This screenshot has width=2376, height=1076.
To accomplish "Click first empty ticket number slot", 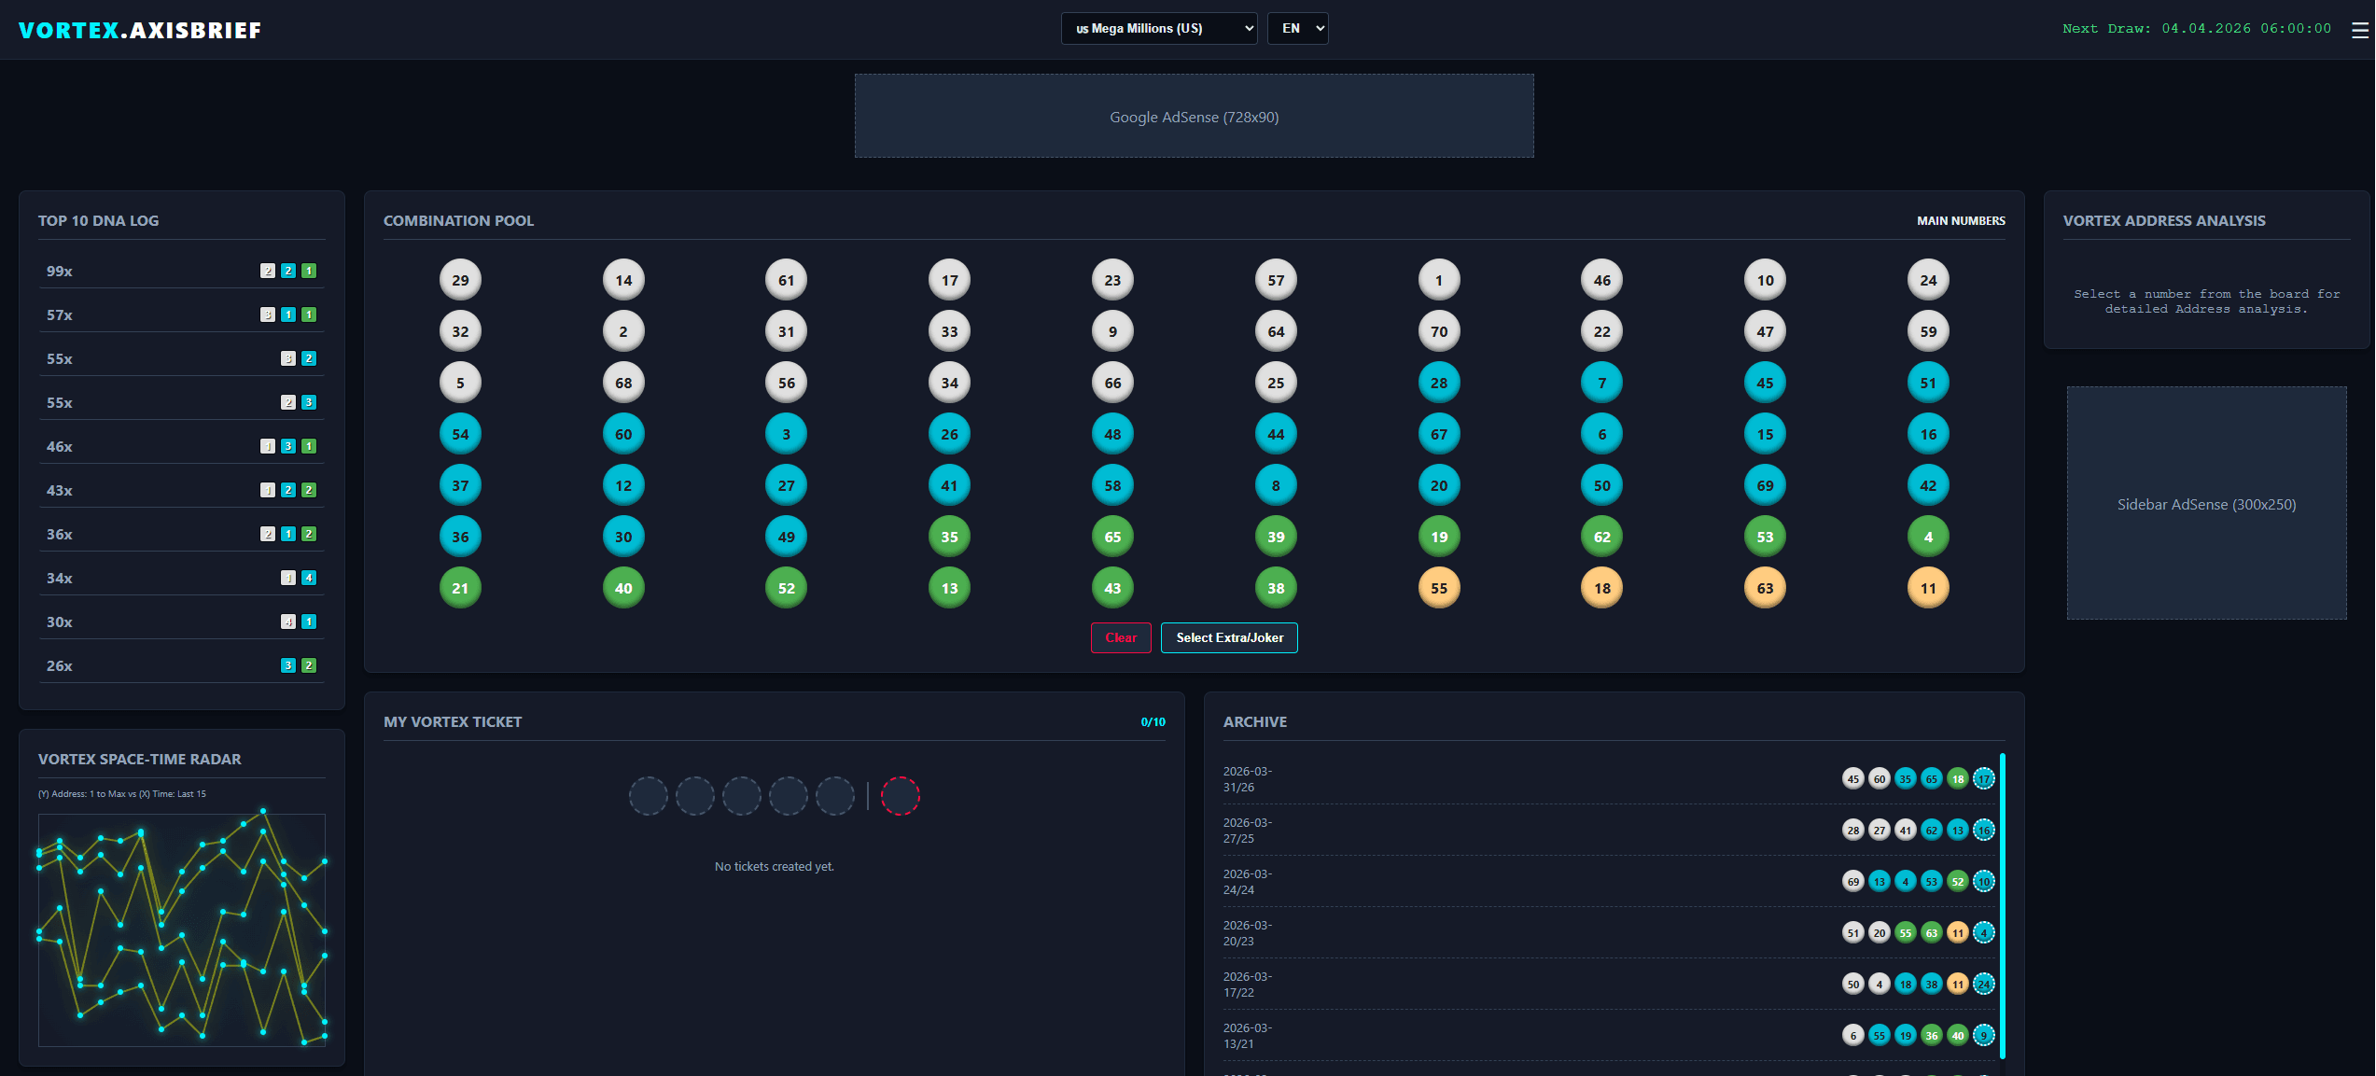I will pyautogui.click(x=648, y=796).
